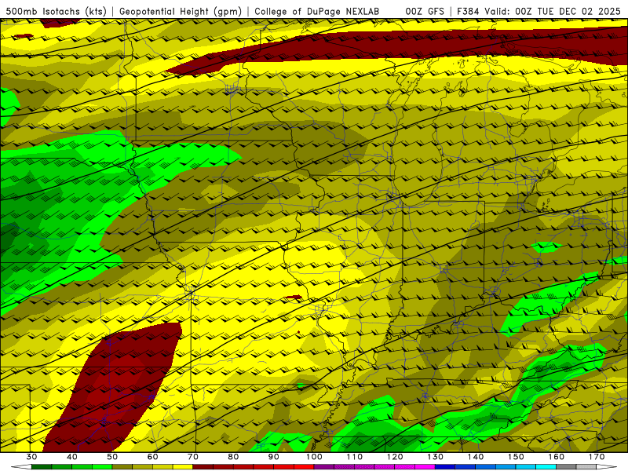Click the 'F384 Valid: 00Z TUE DEC 02 2025' text
This screenshot has width=628, height=471.
[539, 11]
